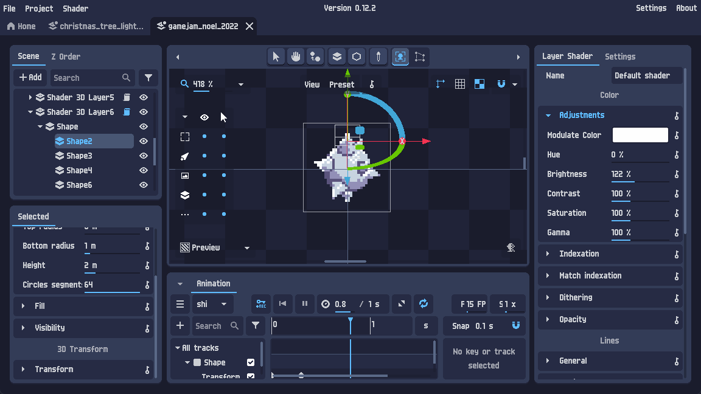Collapse the Adjustments section
The image size is (701, 394).
coord(548,116)
